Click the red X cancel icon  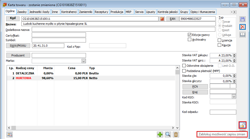point(243,27)
